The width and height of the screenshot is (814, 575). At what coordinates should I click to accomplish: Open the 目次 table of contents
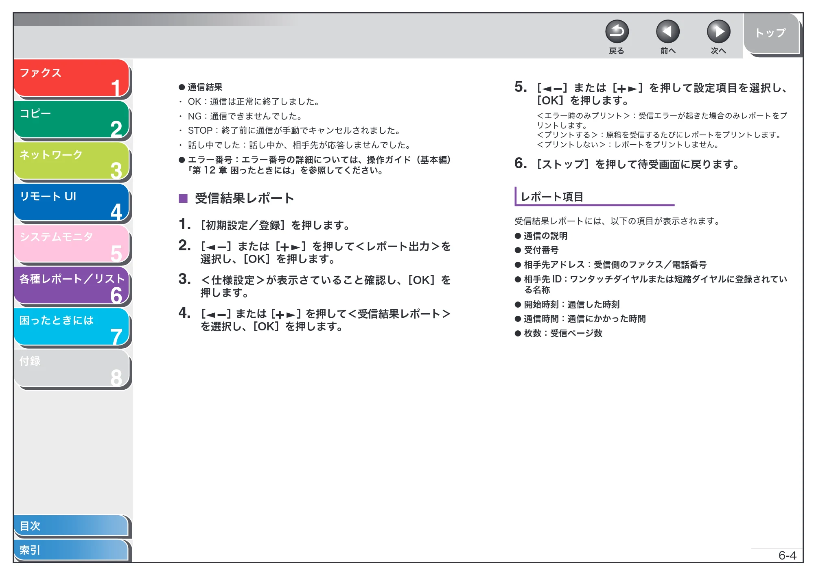coord(71,525)
